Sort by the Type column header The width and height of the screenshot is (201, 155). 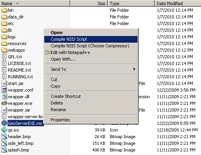(131, 4)
